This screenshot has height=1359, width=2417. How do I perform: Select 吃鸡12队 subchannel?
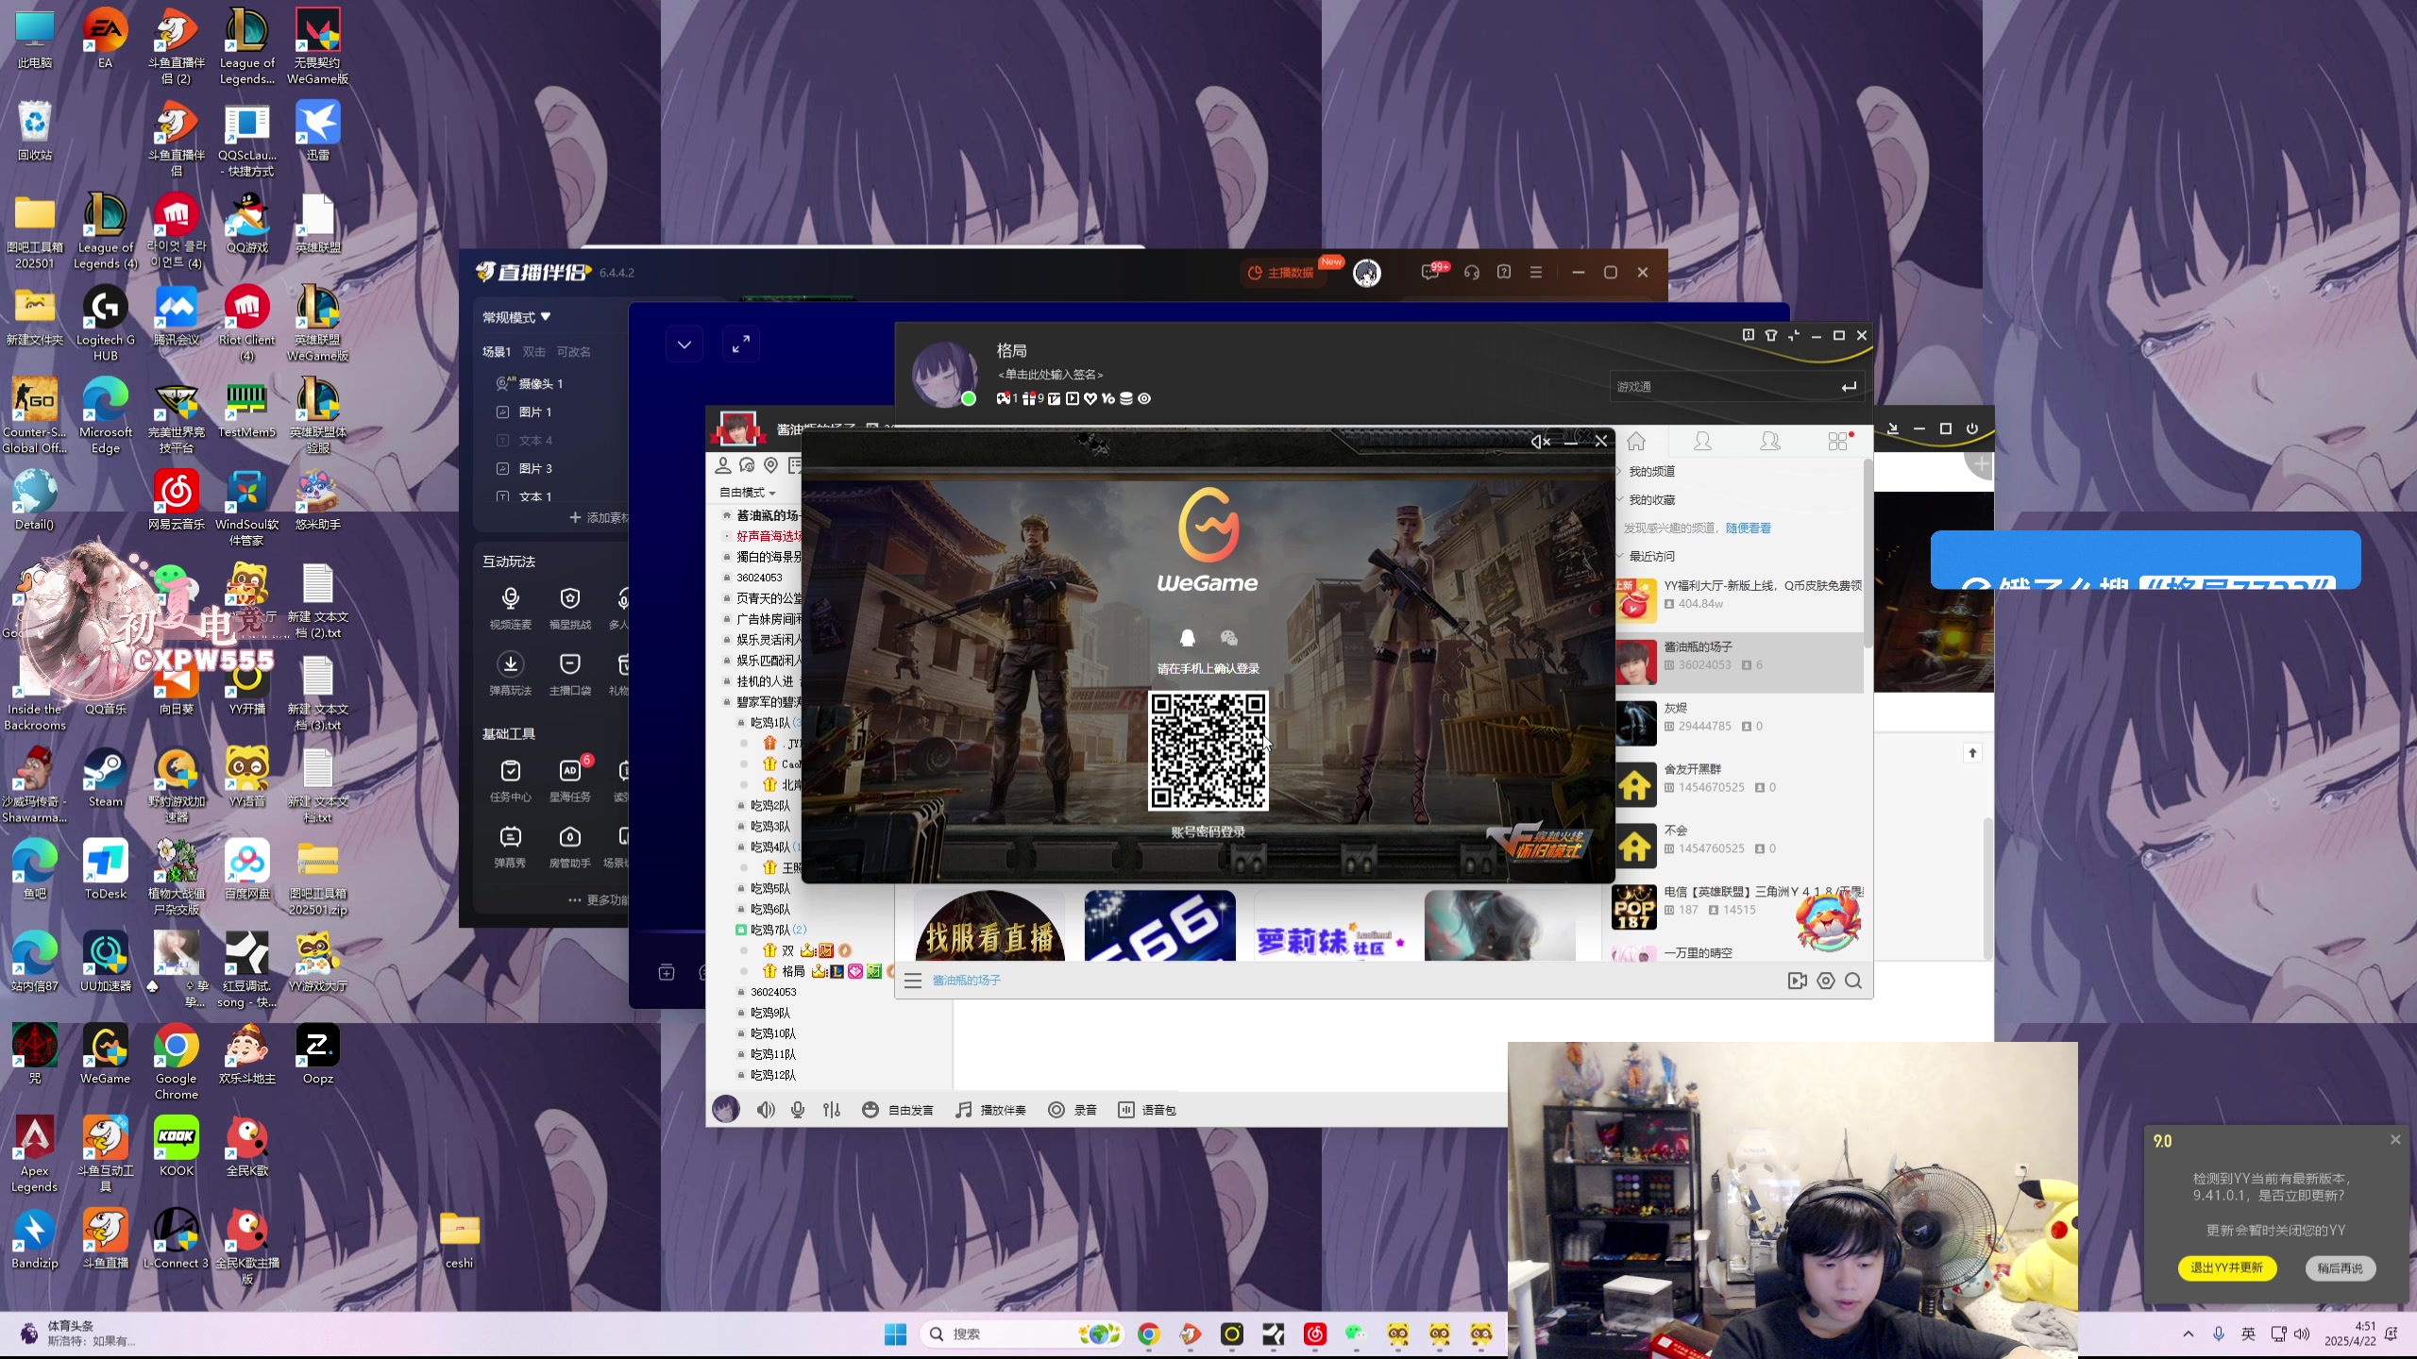773,1076
